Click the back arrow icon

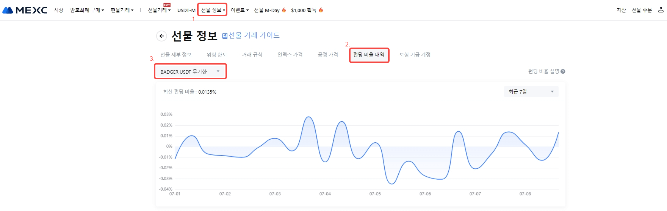(161, 36)
